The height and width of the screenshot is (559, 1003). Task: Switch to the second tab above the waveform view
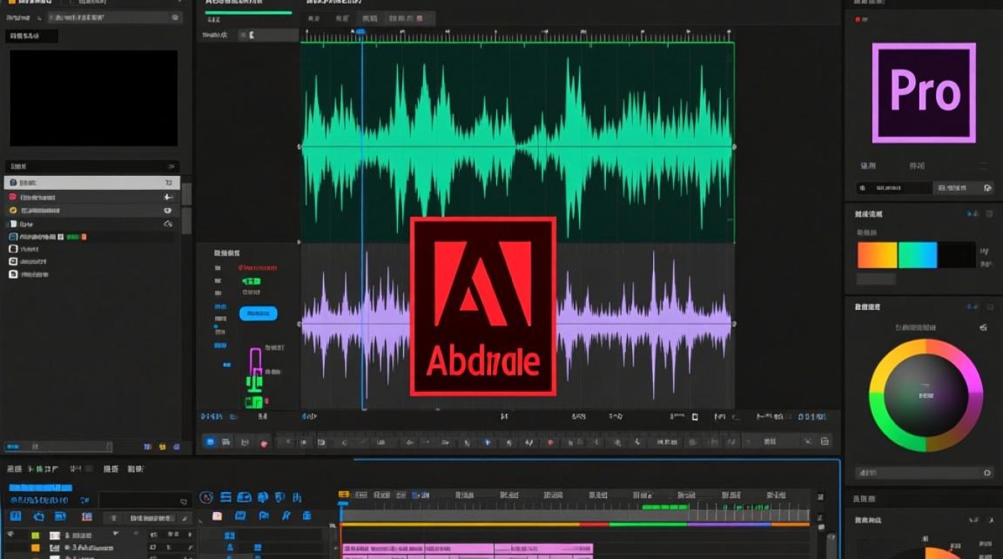[x=344, y=18]
